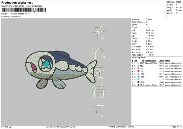Click the St. column header
This screenshot has height=129, width=183.
click(143, 61)
